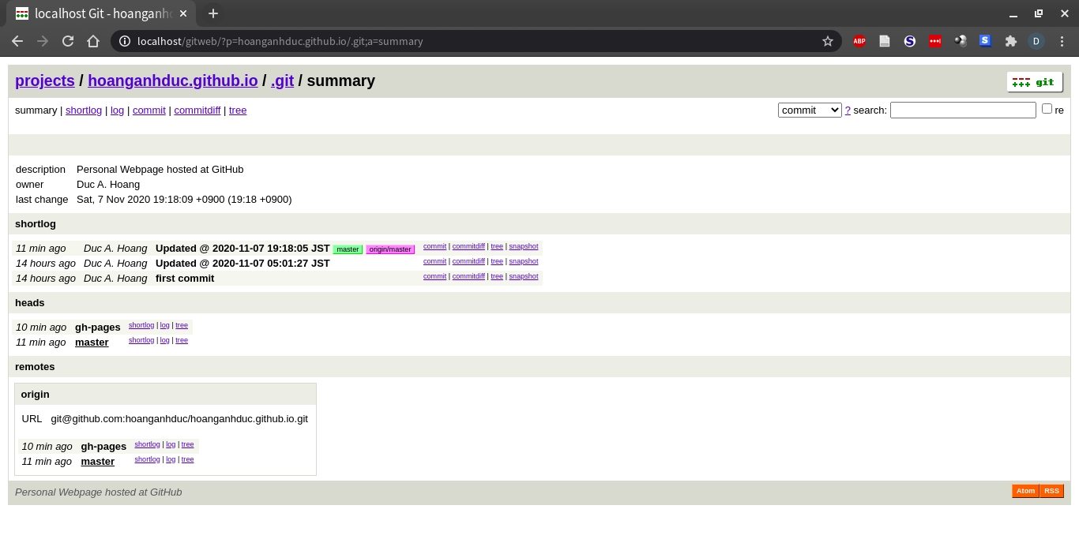
Task: Open shortlog link for heads gh-pages
Action: click(x=141, y=325)
